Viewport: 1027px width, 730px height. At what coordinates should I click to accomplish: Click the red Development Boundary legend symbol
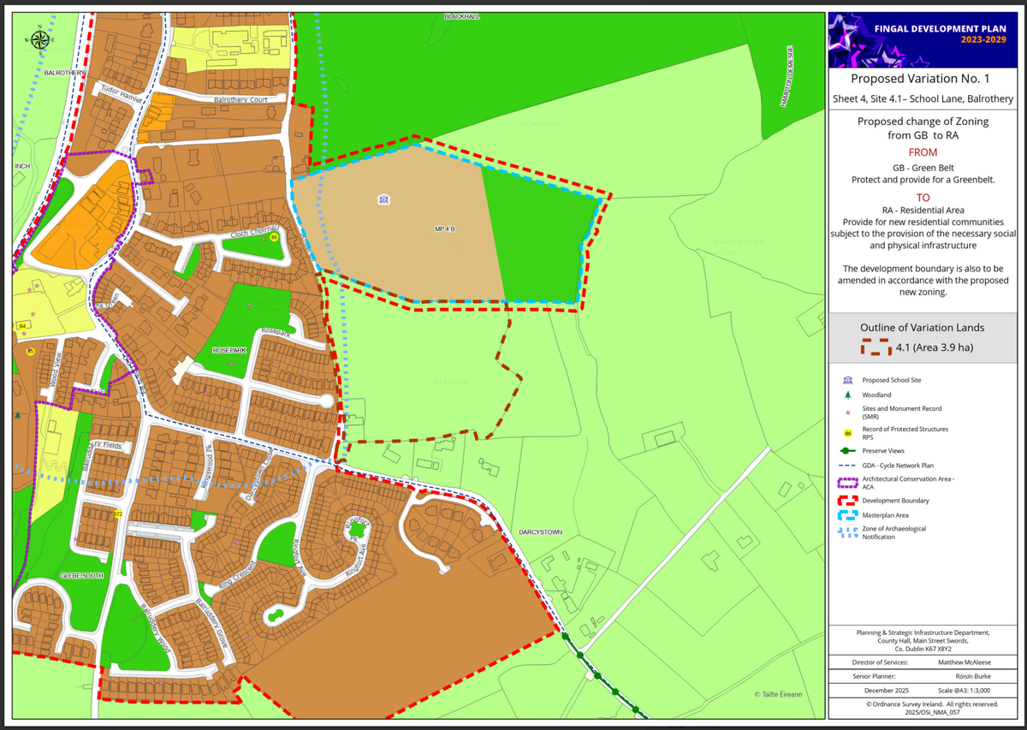point(847,500)
